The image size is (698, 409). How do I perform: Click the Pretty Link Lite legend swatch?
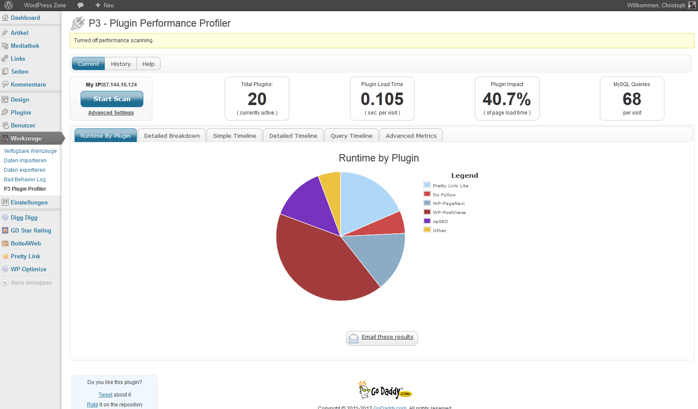427,185
